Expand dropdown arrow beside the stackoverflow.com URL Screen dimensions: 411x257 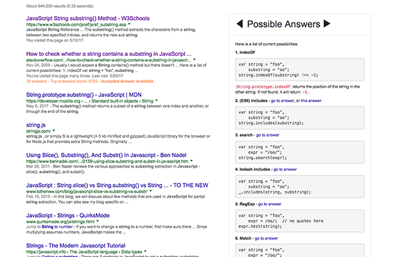(x=194, y=60)
